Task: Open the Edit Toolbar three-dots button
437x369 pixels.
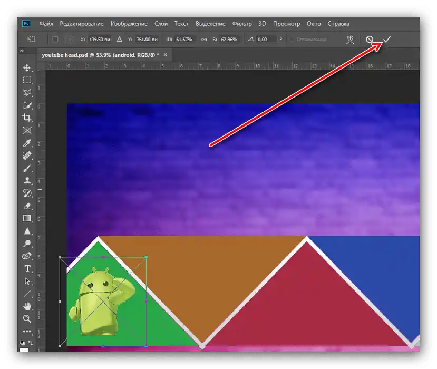Action: point(27,332)
